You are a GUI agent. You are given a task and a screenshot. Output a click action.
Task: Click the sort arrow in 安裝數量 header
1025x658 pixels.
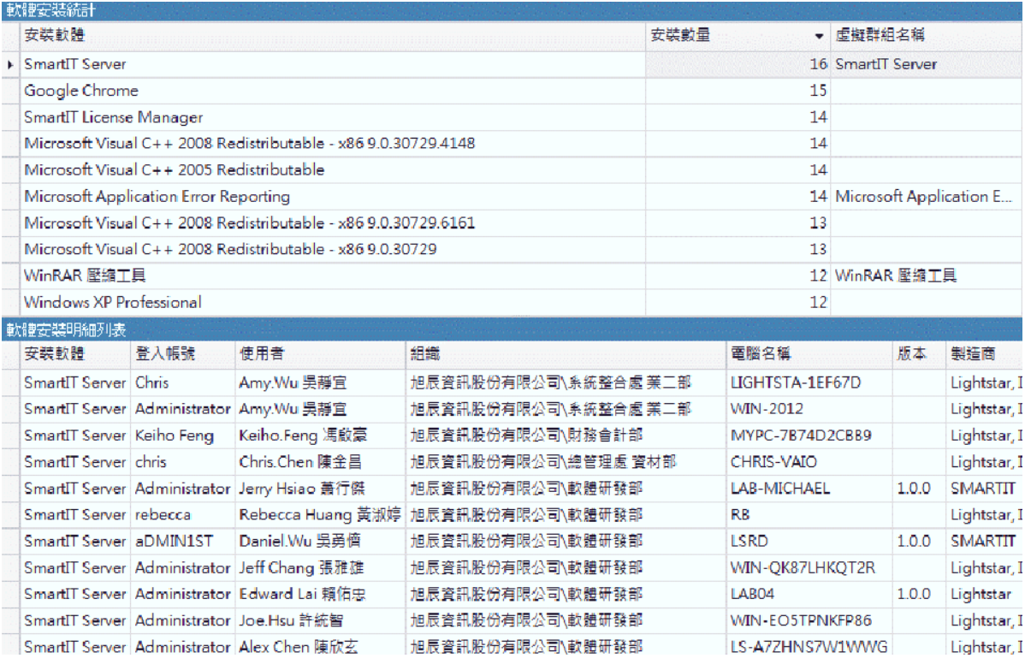point(819,37)
